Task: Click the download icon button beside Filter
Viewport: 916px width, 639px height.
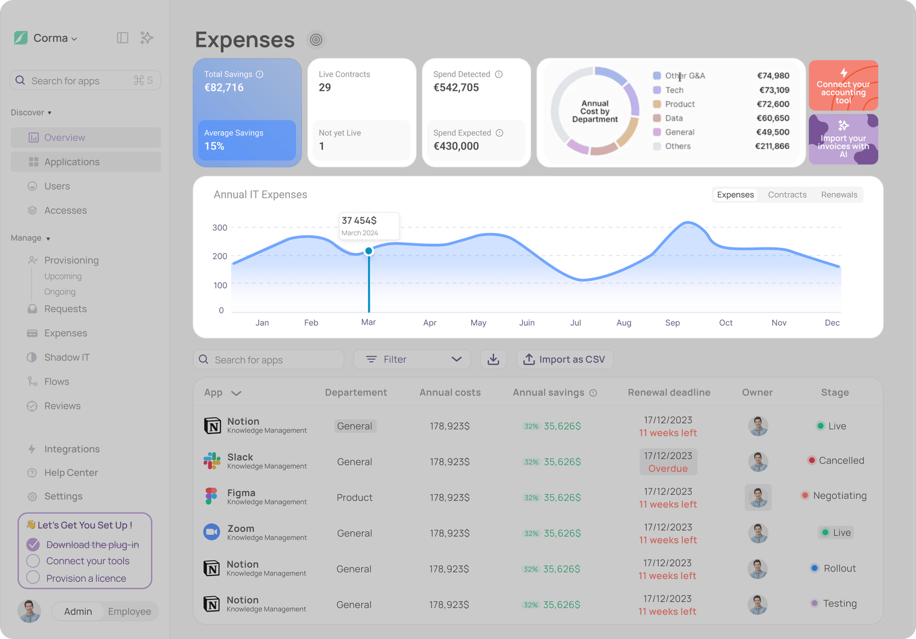Action: click(x=493, y=360)
